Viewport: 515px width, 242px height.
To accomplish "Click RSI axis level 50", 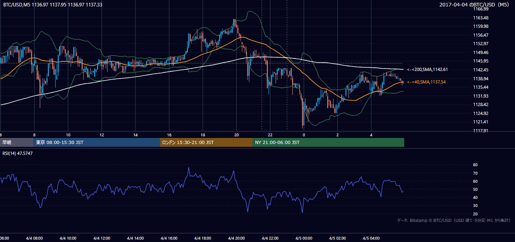I will pyautogui.click(x=475, y=189).
